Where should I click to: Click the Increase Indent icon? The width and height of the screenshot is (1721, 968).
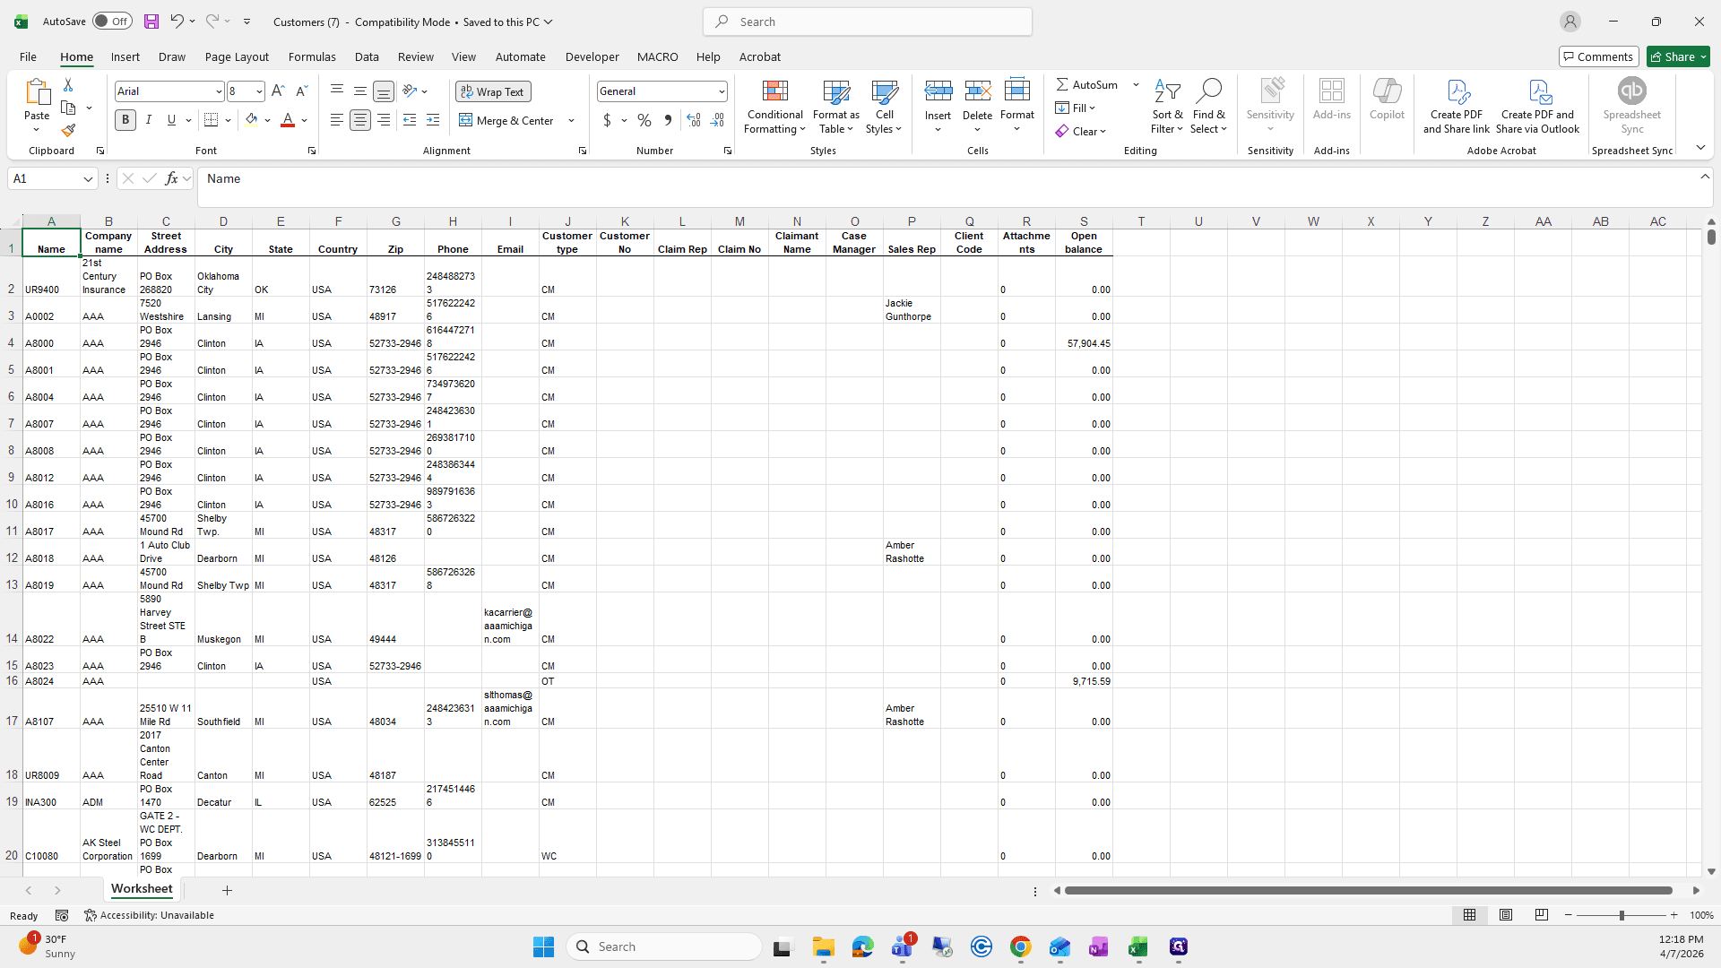coord(433,120)
